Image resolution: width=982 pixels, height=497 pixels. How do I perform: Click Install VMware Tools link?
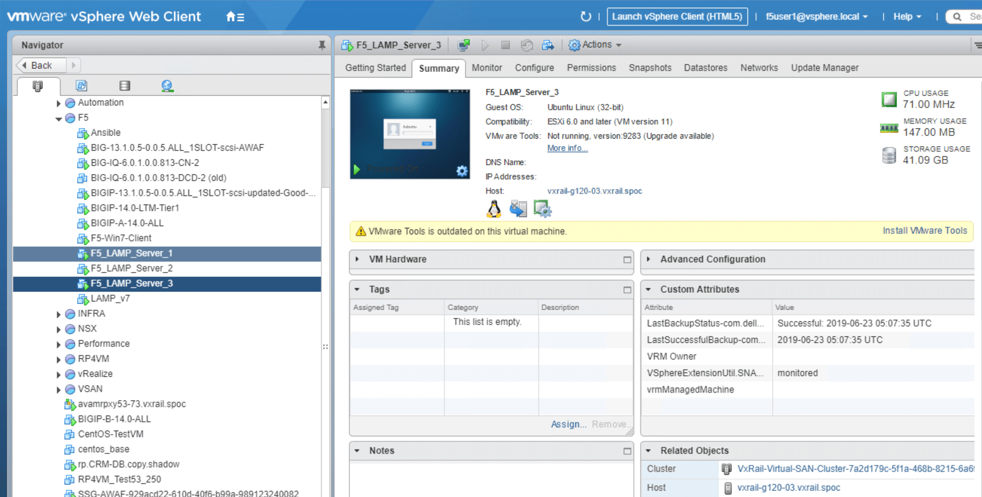pyautogui.click(x=925, y=231)
